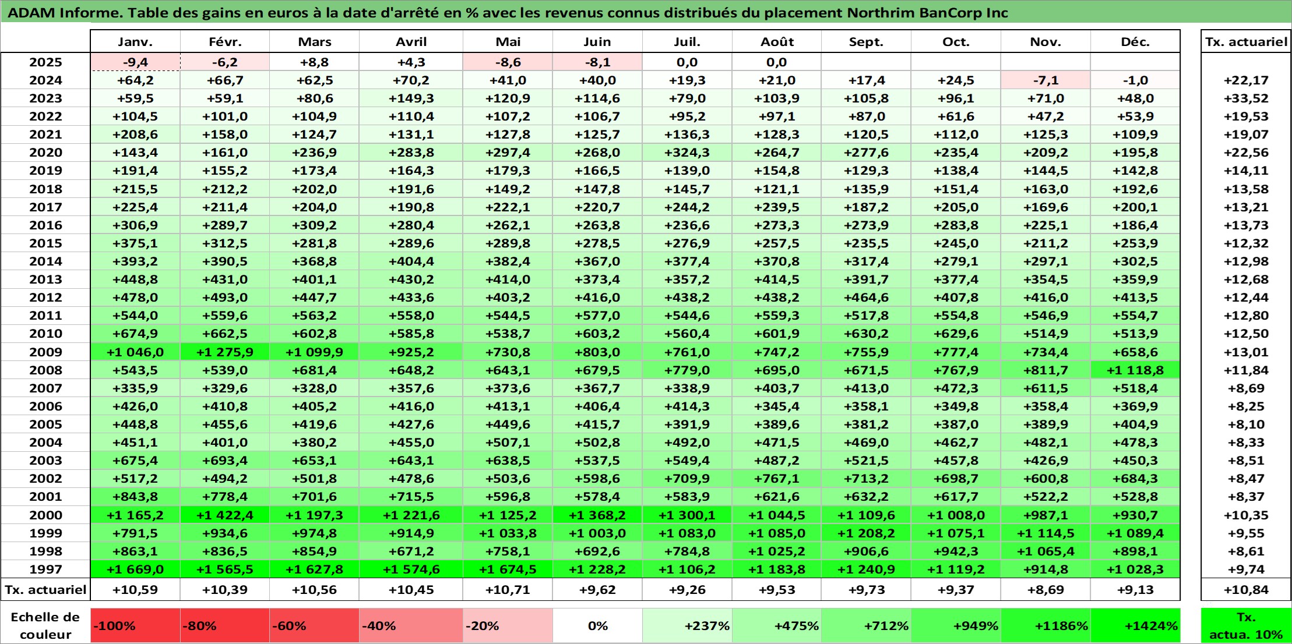The height and width of the screenshot is (644, 1292).
Task: Click actuarial rate +22,17 for 2024
Action: tap(1246, 80)
